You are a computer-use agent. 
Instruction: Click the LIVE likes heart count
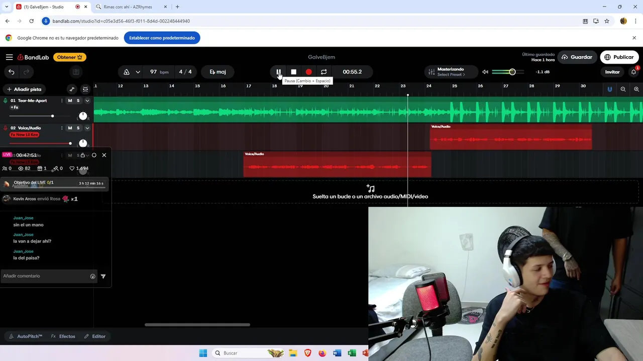79,168
